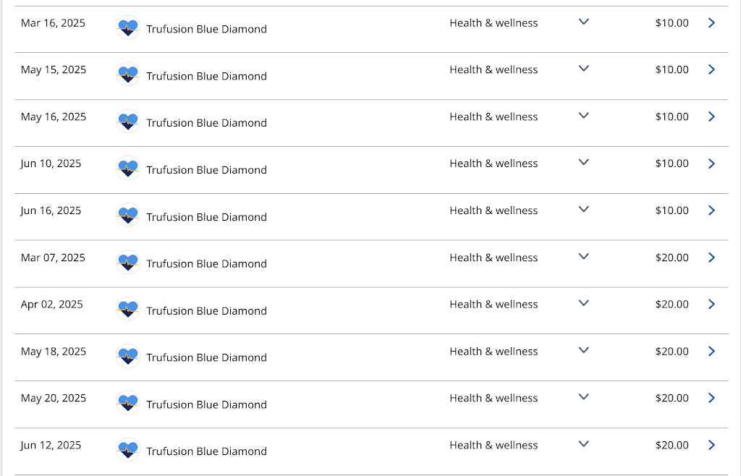Open details arrow for Jun 12 transaction
Image resolution: width=741 pixels, height=476 pixels.
click(x=711, y=445)
